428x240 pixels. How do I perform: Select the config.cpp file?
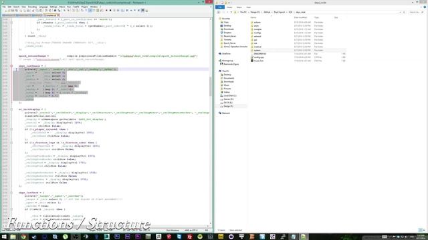point(259,57)
